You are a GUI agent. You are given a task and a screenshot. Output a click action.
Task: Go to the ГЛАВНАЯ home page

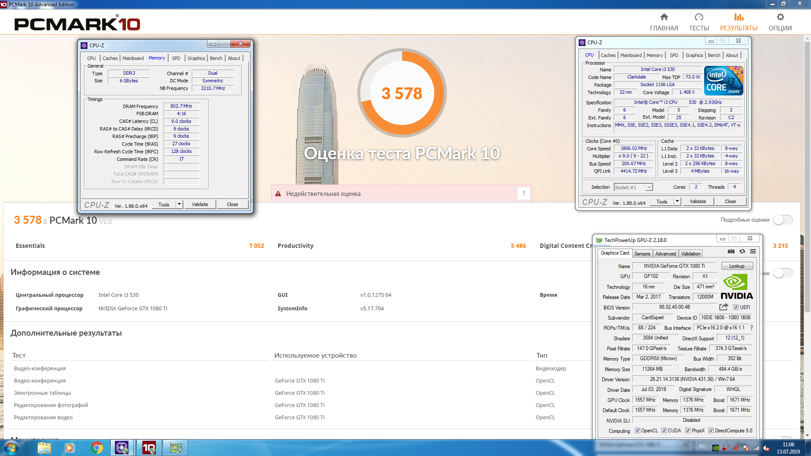click(x=664, y=22)
